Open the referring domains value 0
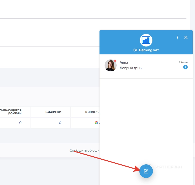The image size is (195, 185). 20,123
